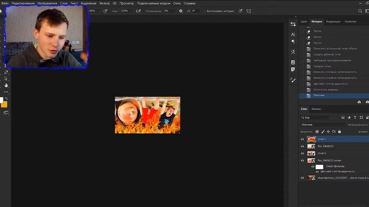
Task: Open the symmetry butterfly options
Action: 248,11
